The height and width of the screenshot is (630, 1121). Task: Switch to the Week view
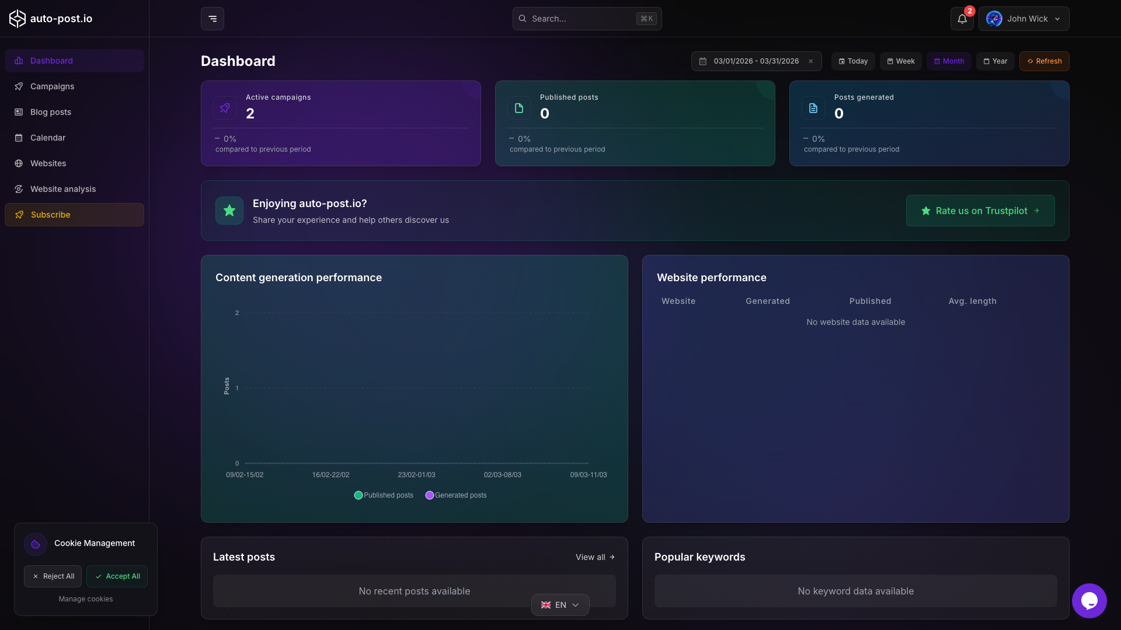[x=900, y=61]
